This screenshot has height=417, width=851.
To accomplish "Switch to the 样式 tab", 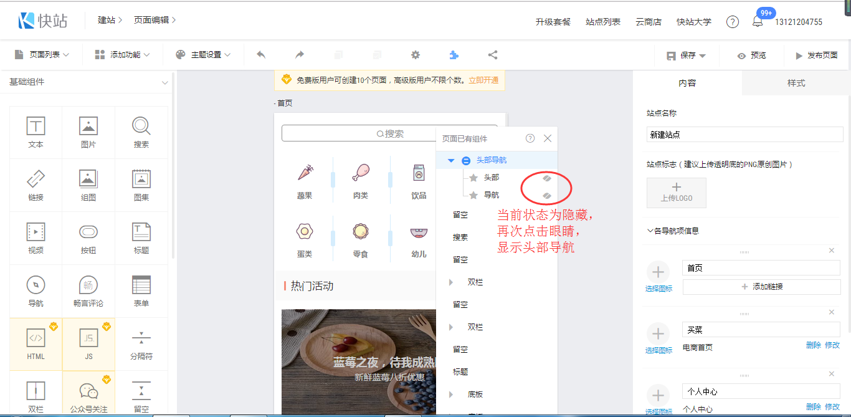I will (796, 83).
